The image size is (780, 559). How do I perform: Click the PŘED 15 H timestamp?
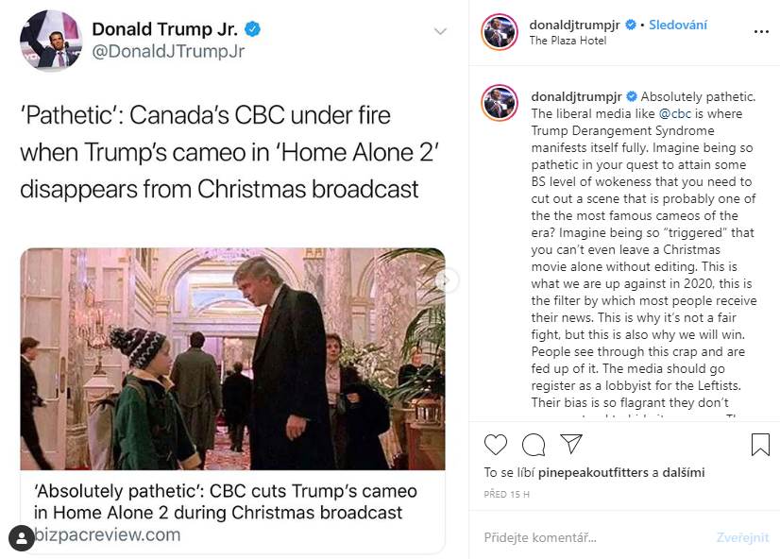coord(507,494)
